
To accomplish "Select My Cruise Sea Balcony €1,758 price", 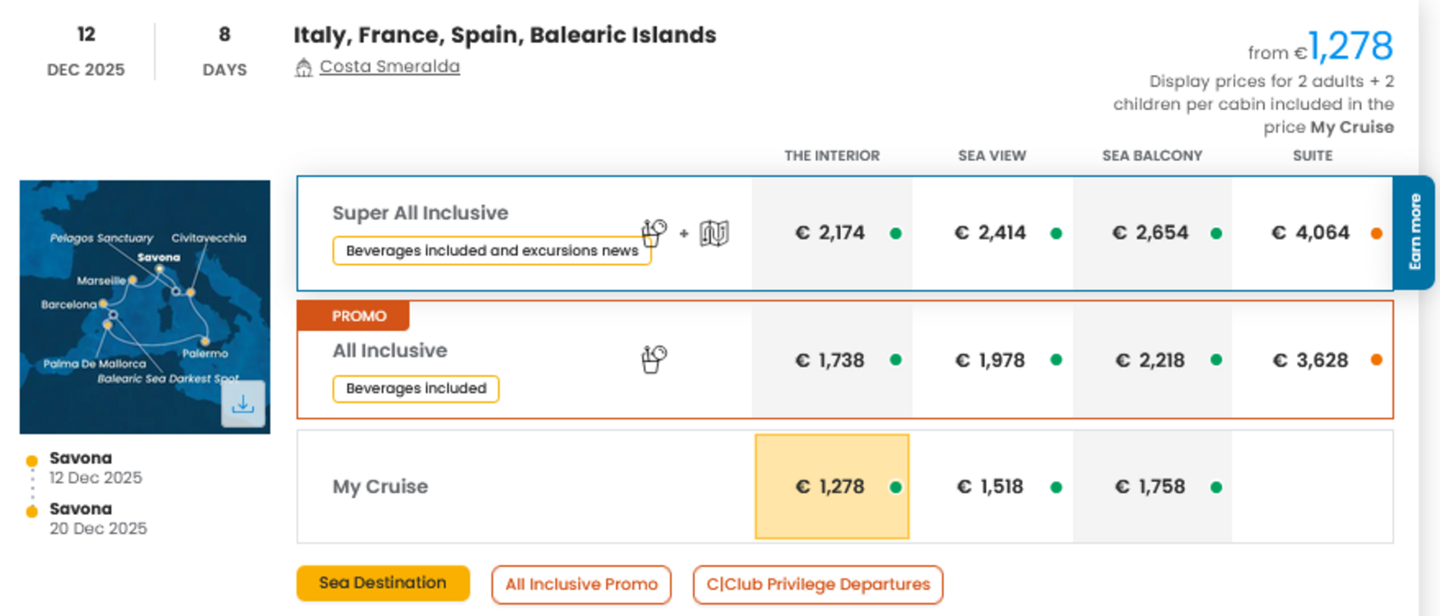I will click(1150, 487).
